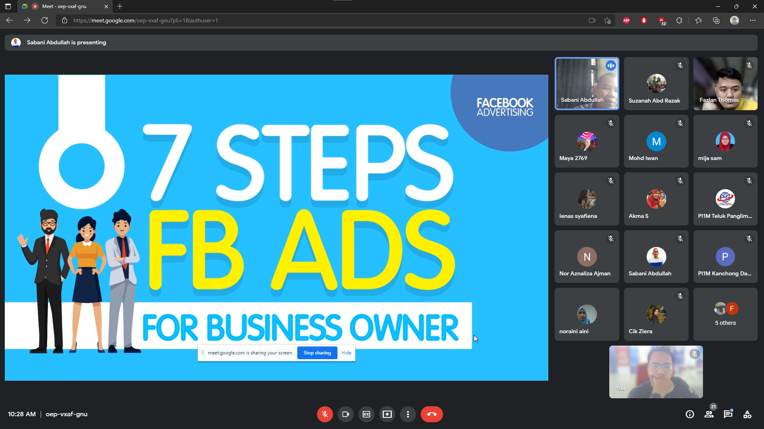764x429 pixels.
Task: Click the oep-vxaf-gnu meeting code text
Action: (67, 414)
